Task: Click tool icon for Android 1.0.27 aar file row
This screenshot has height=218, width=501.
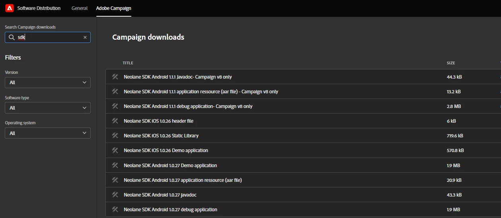Action: [x=115, y=180]
